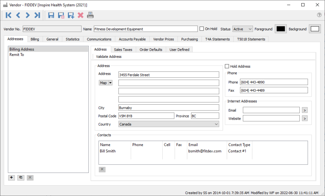Open the Map dropdown arrow
The width and height of the screenshot is (325, 196).
click(110, 83)
